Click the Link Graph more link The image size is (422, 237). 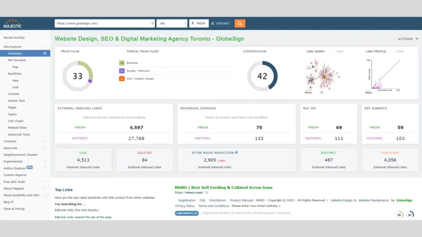click(340, 51)
